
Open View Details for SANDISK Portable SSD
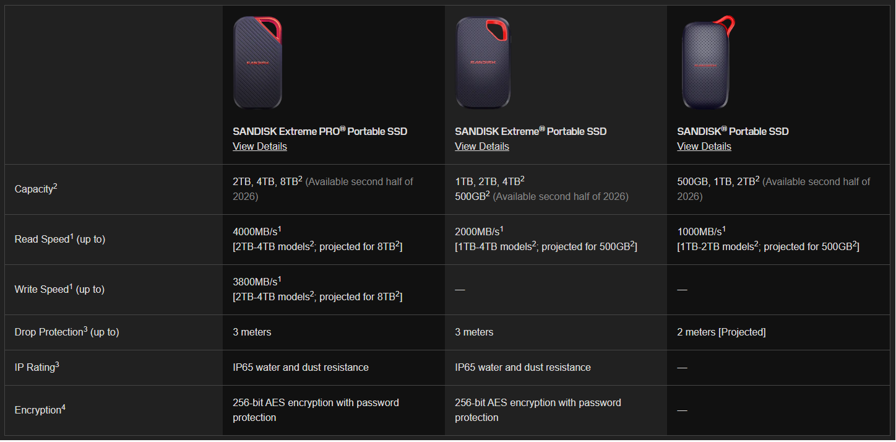tap(704, 147)
